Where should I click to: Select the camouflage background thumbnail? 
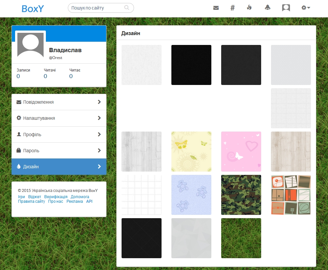coord(241,195)
